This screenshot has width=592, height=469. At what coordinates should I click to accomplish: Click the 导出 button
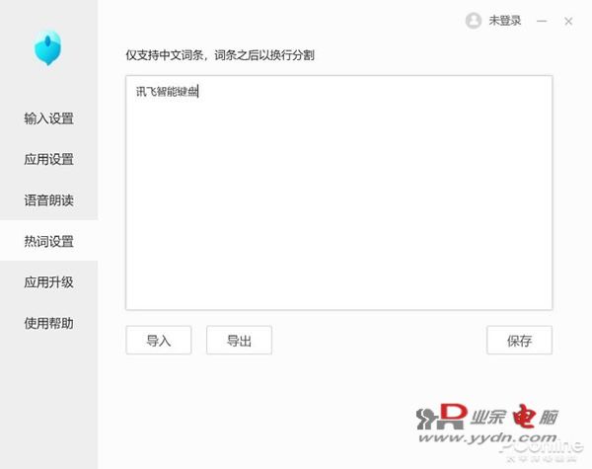pyautogui.click(x=239, y=340)
